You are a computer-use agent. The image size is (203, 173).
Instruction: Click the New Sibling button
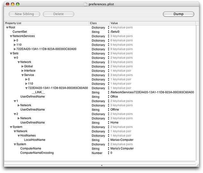(24, 14)
